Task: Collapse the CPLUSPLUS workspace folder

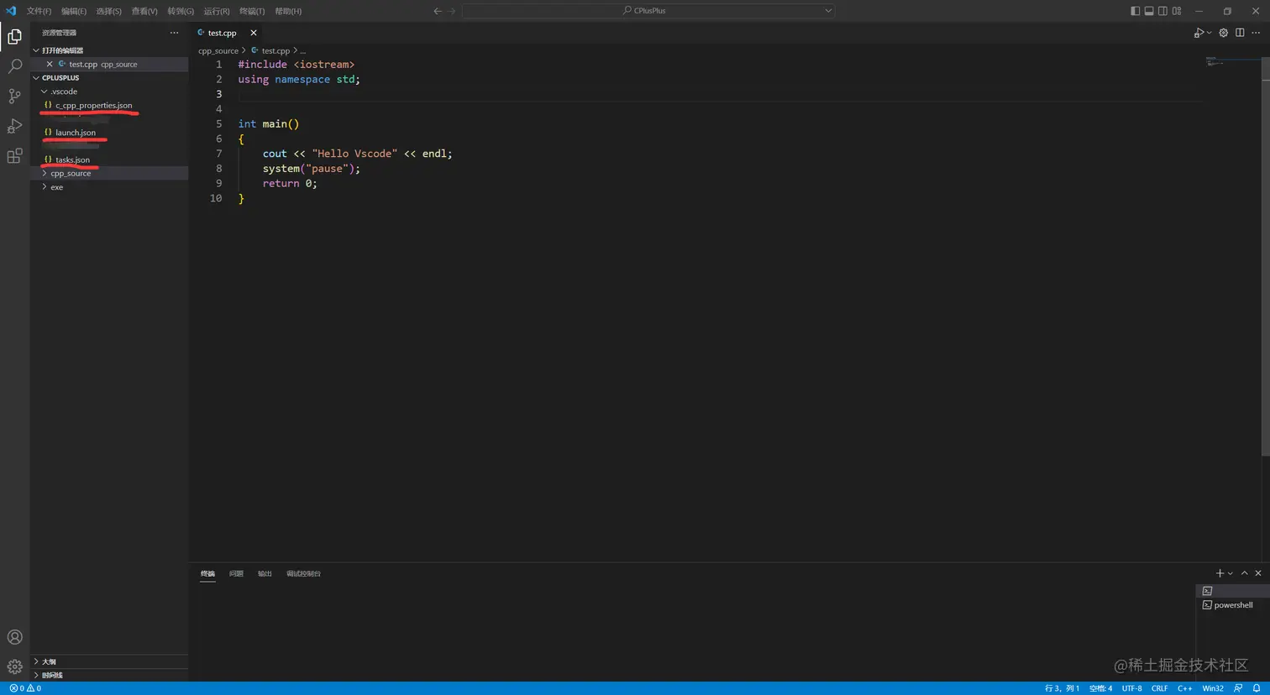Action: pyautogui.click(x=109, y=77)
